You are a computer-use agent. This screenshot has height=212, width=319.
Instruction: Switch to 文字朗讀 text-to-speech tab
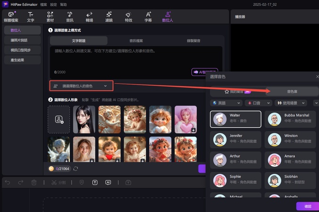[x=79, y=41]
